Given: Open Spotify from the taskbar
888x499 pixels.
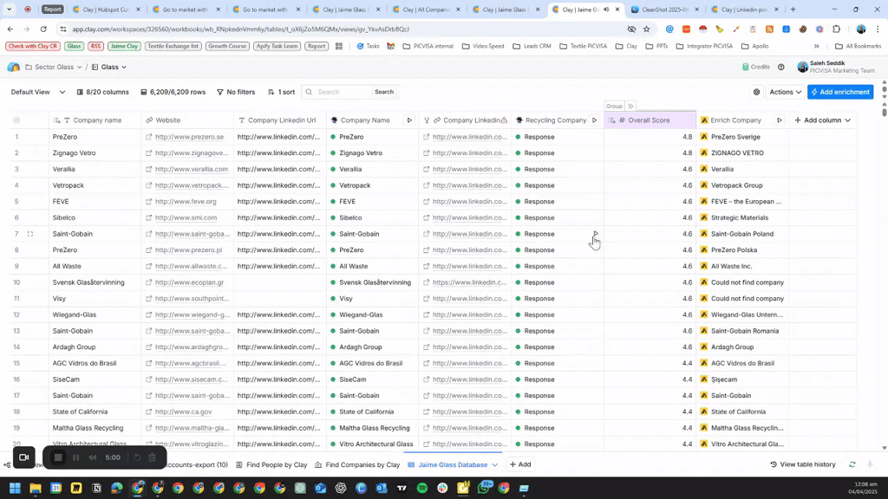Looking at the screenshot, I should pyautogui.click(x=422, y=488).
